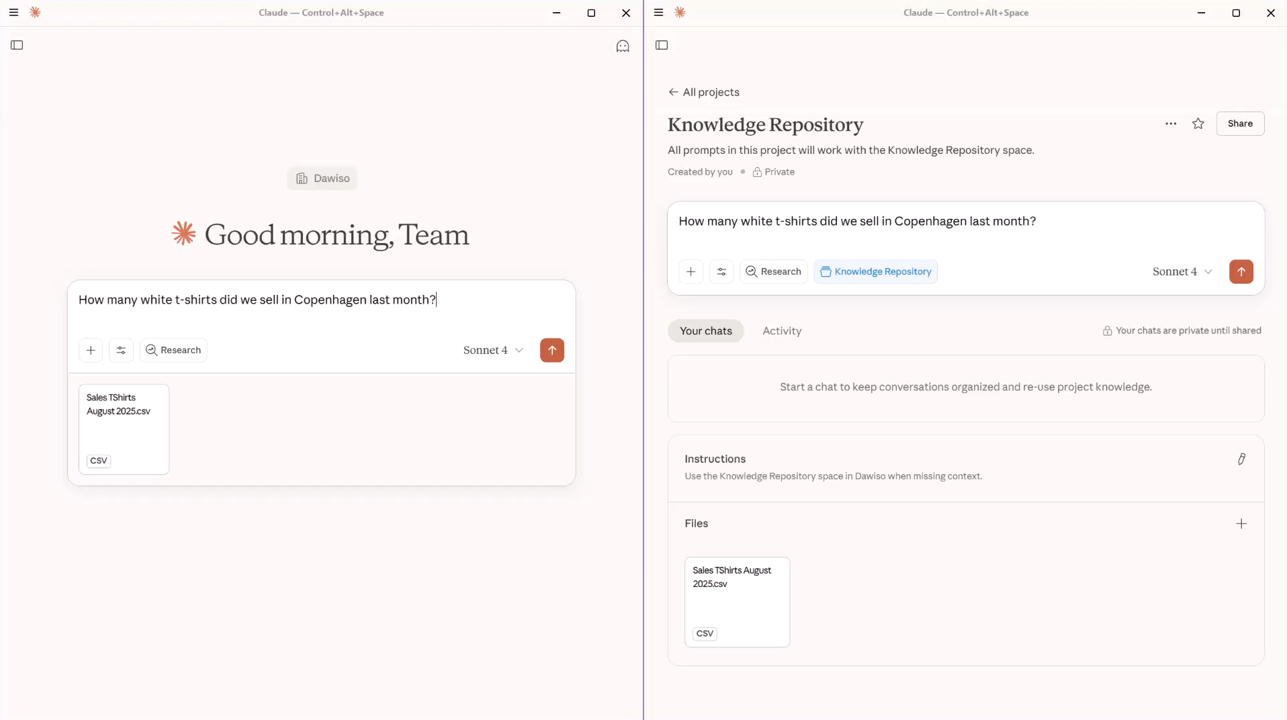
Task: Switch to the Activity tab
Action: [x=782, y=330]
